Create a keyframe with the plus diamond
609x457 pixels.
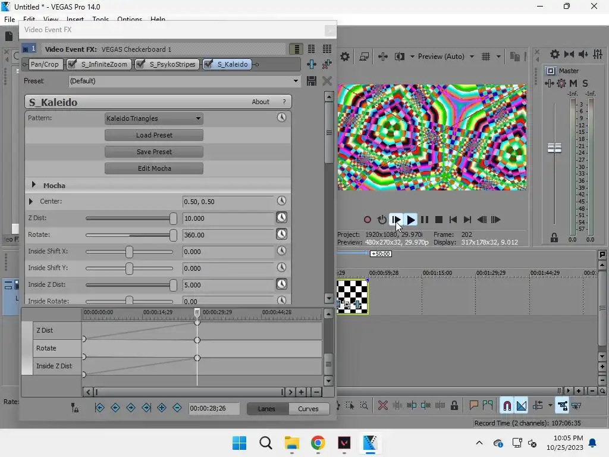pyautogui.click(x=162, y=408)
